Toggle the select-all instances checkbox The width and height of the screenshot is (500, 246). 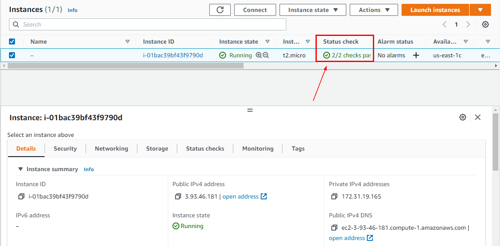[12, 41]
